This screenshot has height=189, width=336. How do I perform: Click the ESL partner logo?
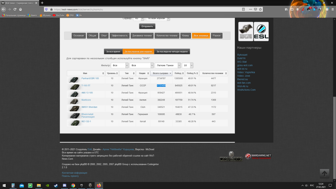pyautogui.click(x=261, y=31)
